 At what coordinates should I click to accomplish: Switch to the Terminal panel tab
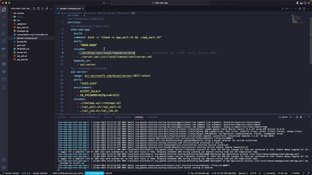139,117
